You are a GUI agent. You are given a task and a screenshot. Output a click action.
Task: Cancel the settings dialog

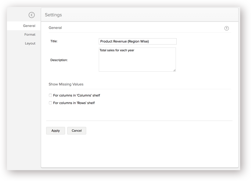point(77,131)
